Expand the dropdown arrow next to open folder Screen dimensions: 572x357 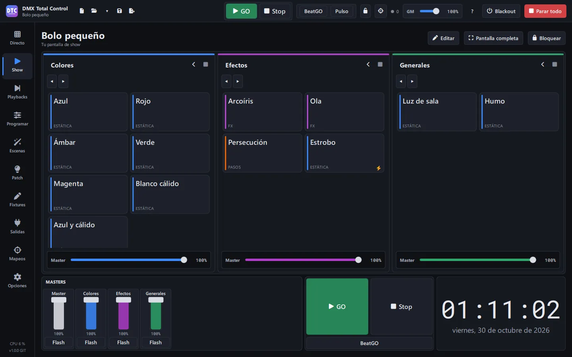tap(107, 11)
